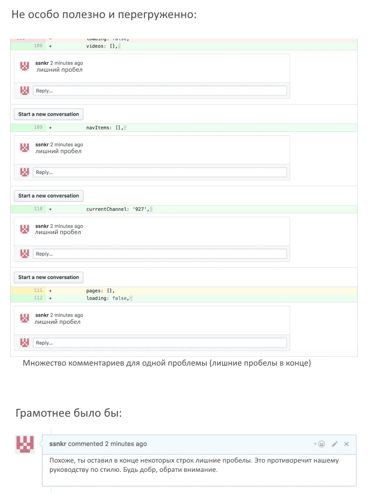The height and width of the screenshot is (493, 374).
Task: Click the X icon on the bottom comment
Action: (x=347, y=443)
